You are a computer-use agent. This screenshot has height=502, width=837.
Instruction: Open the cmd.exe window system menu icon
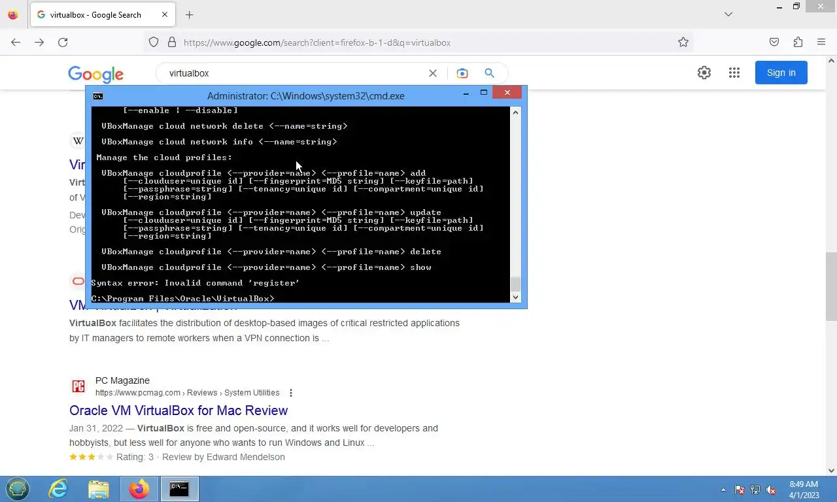[x=97, y=95]
